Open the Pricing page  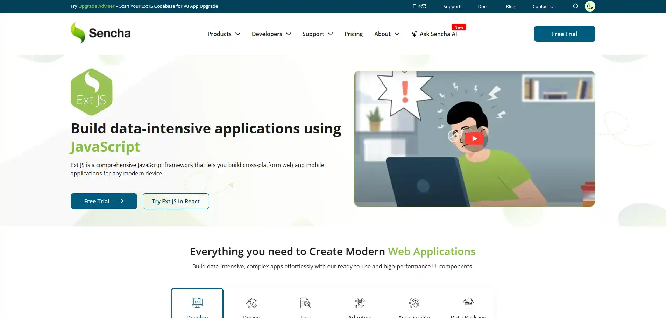pos(354,34)
